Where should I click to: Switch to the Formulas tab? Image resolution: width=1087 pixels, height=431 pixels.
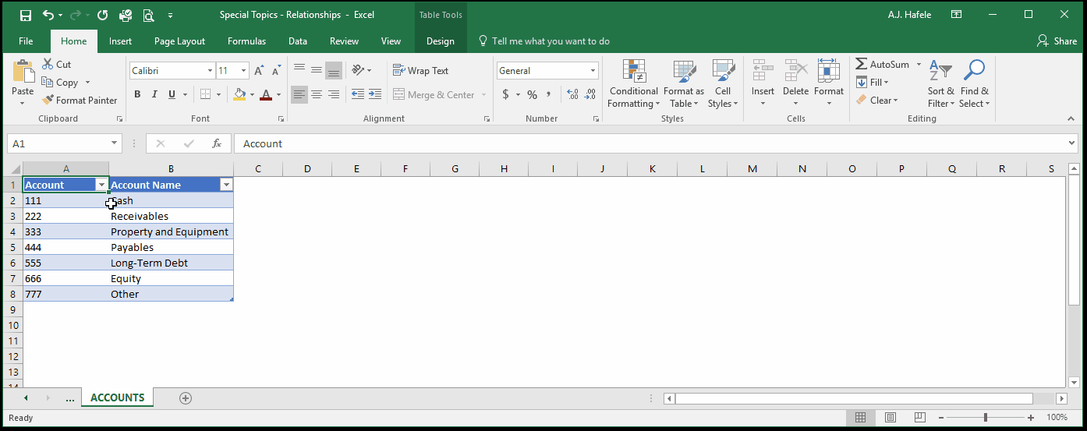[246, 41]
